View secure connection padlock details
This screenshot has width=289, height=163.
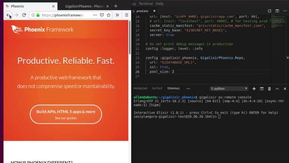(38, 15)
